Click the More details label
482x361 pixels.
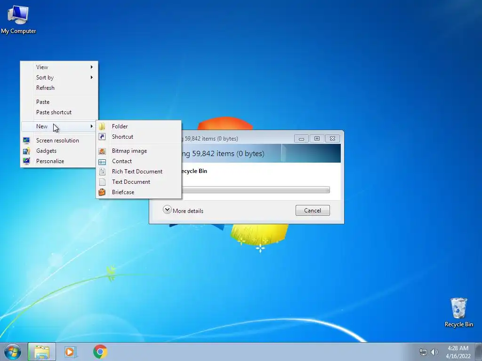pos(188,211)
